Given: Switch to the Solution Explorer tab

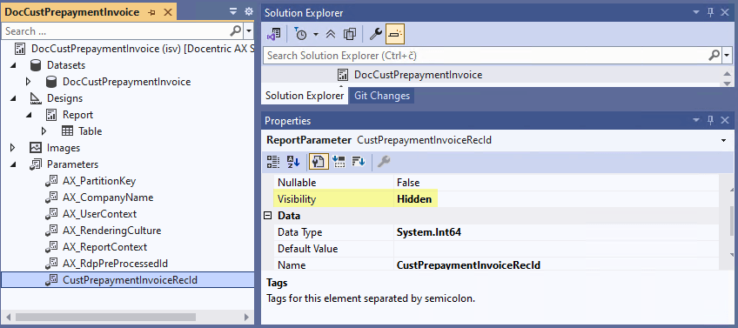Looking at the screenshot, I should coord(305,96).
